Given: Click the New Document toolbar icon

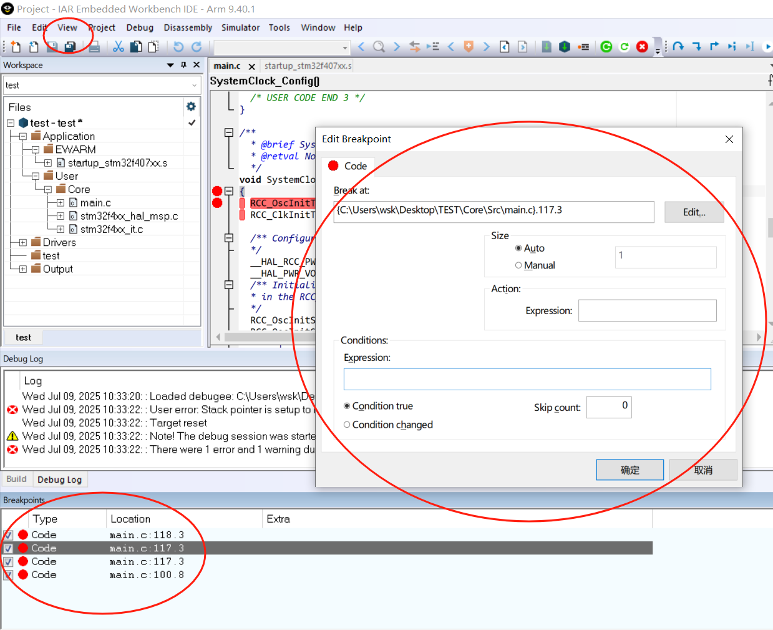Looking at the screenshot, I should pos(16,47).
